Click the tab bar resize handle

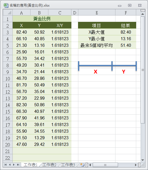tap(87, 165)
